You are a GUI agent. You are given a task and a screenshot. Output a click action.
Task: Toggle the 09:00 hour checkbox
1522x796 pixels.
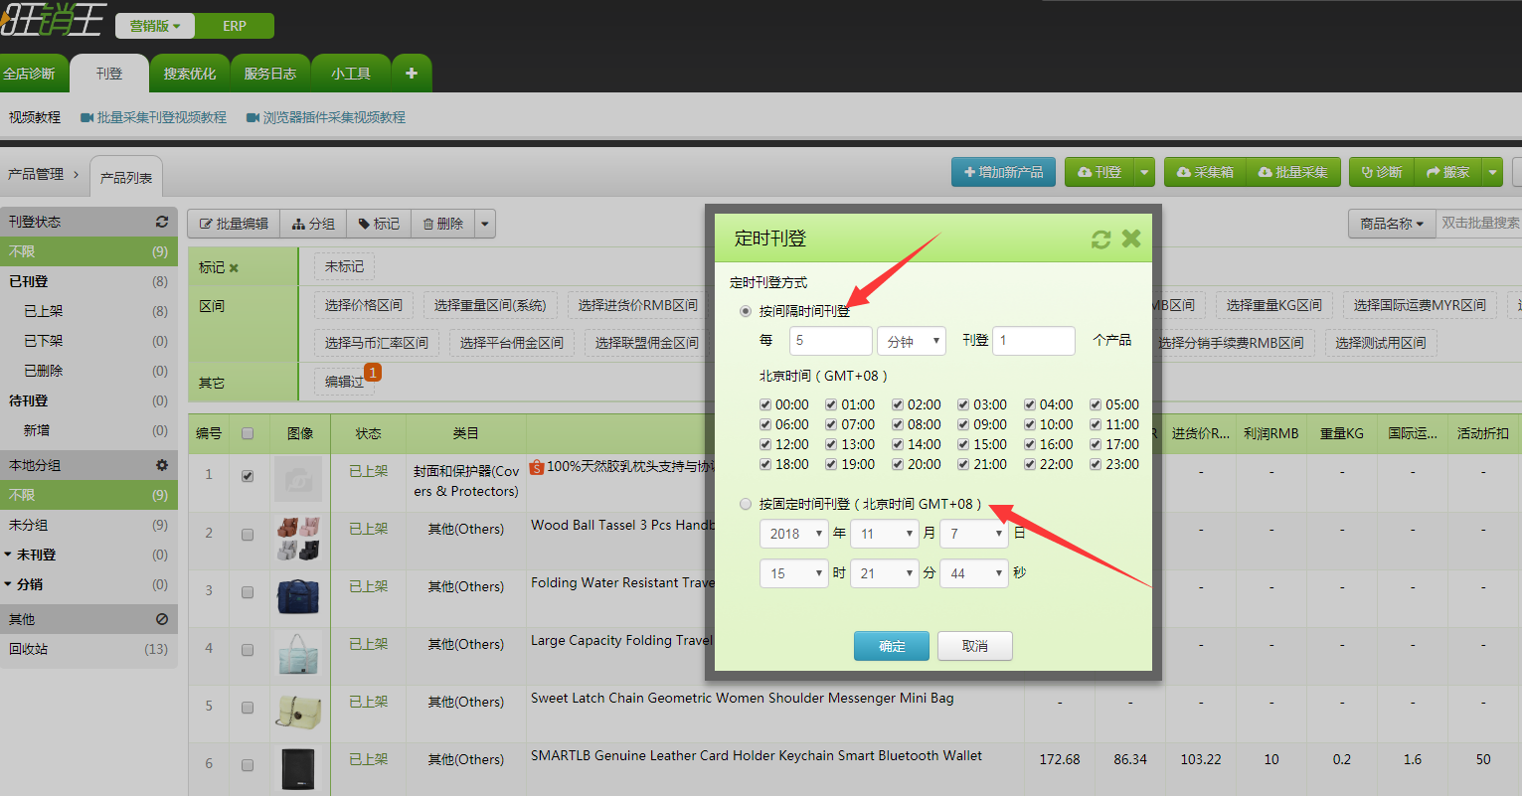pyautogui.click(x=963, y=424)
